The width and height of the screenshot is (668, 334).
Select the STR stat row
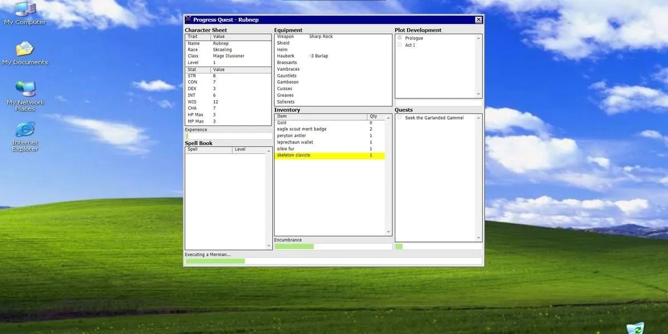coord(228,75)
